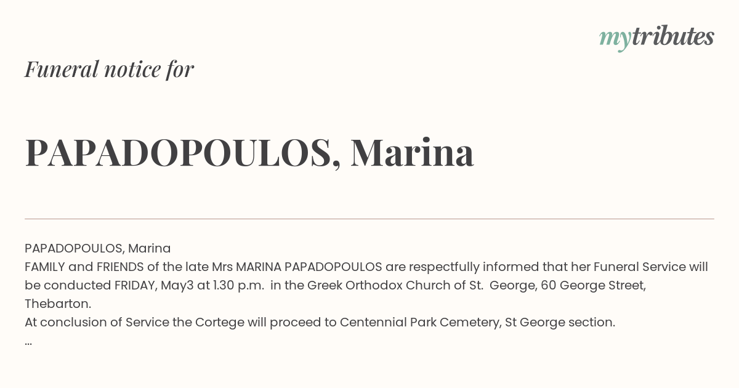Click 'St George section' text

tap(559, 322)
